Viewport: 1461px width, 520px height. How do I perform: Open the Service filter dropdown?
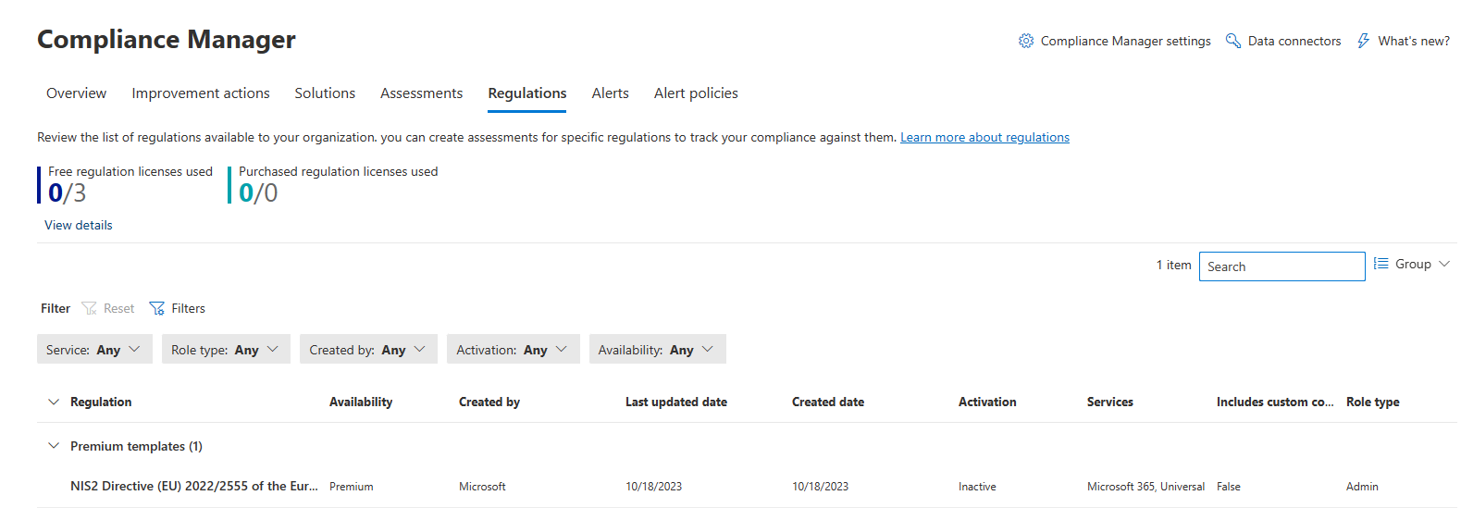pos(94,350)
